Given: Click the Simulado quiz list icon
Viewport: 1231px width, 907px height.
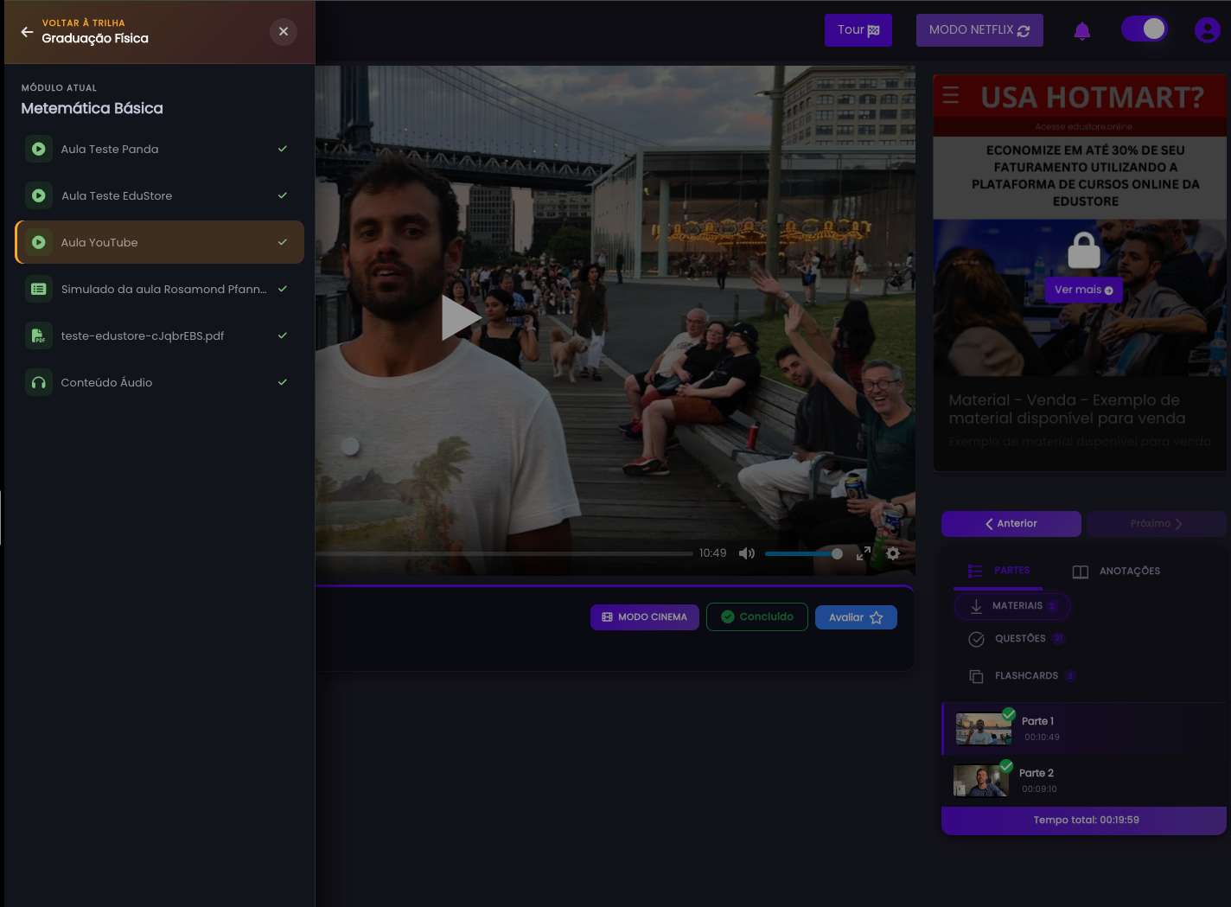Looking at the screenshot, I should coord(39,289).
